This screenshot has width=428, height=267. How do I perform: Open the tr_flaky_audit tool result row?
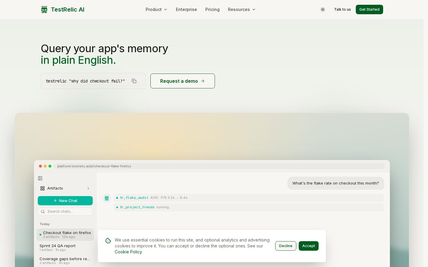click(249, 198)
